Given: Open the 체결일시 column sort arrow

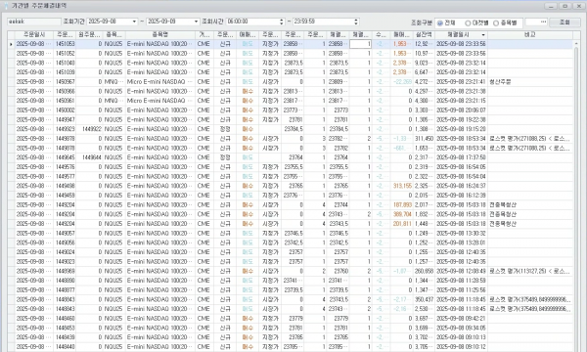Looking at the screenshot, I should 483,35.
